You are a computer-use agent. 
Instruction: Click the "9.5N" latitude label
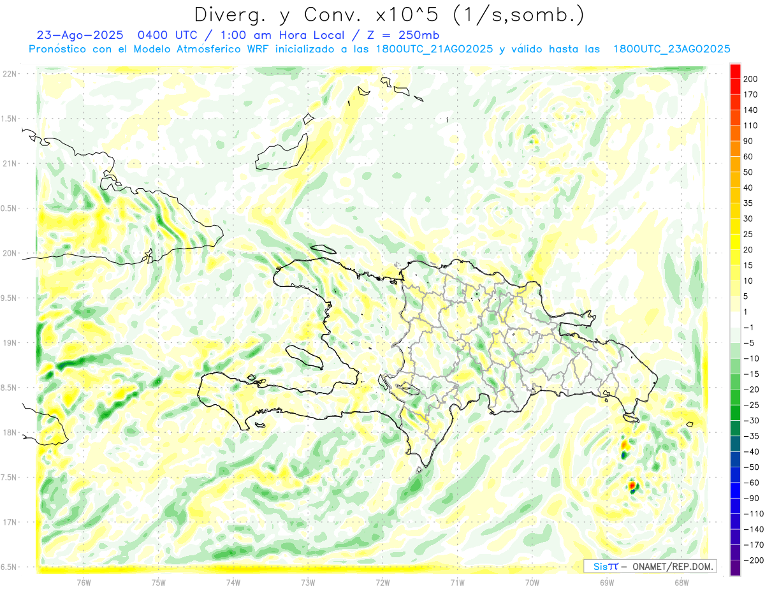(x=10, y=298)
